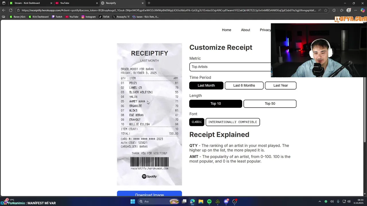This screenshot has height=206, width=367.
Task: Open a new browser tab
Action: tap(149, 3)
